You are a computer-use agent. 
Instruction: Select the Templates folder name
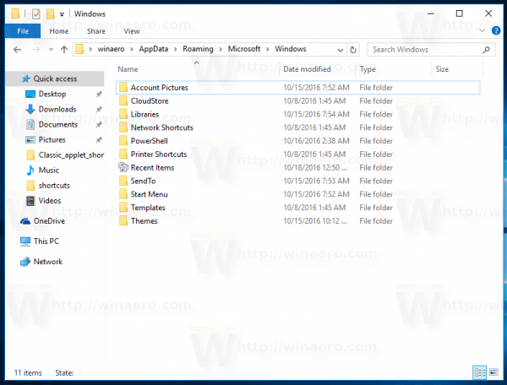(148, 208)
